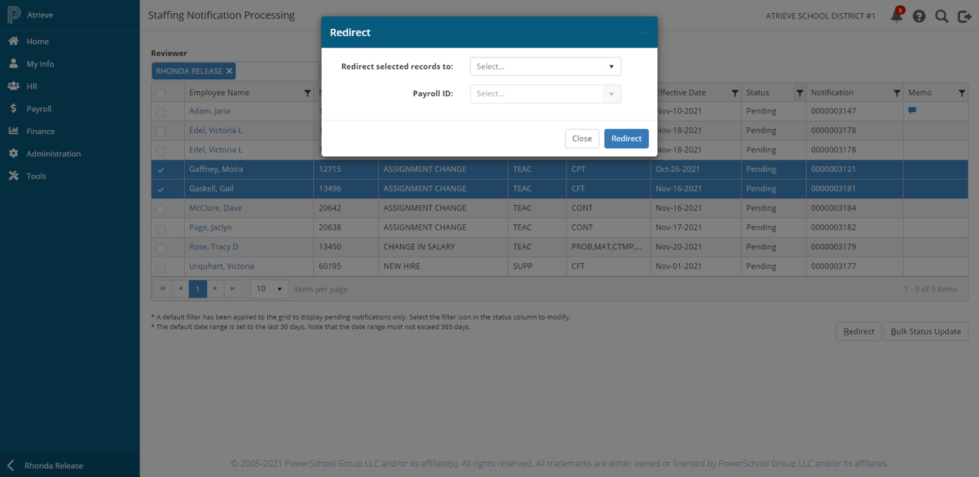The height and width of the screenshot is (477, 979).
Task: Toggle the select-all header checkbox
Action: click(x=160, y=94)
